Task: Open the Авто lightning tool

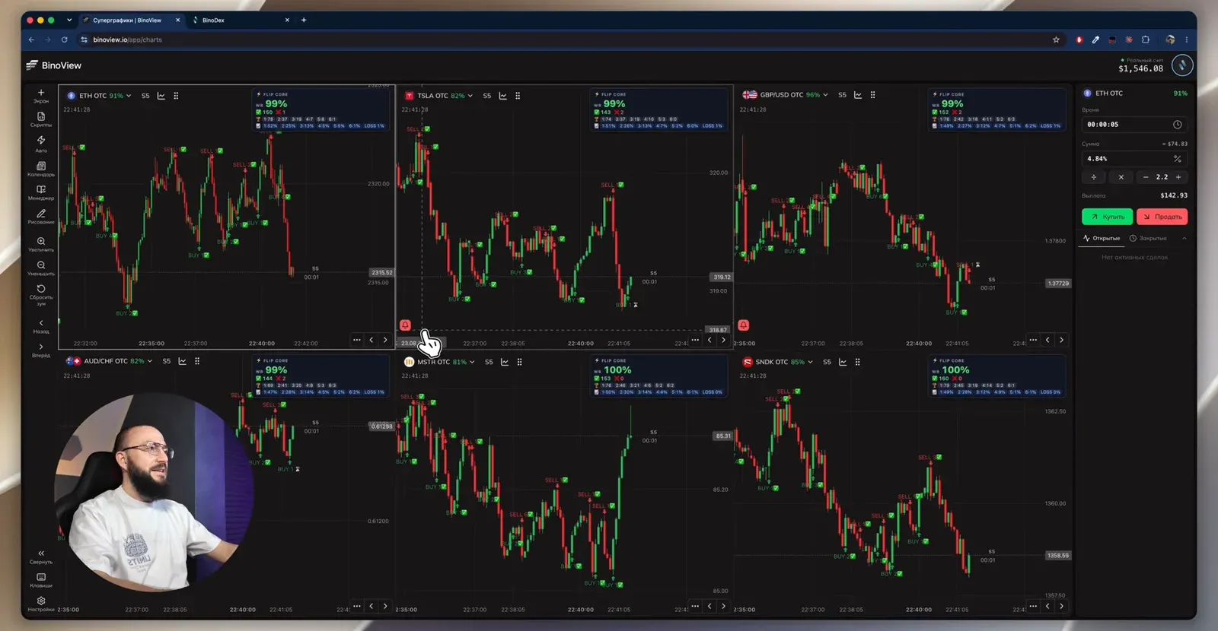Action: tap(41, 144)
